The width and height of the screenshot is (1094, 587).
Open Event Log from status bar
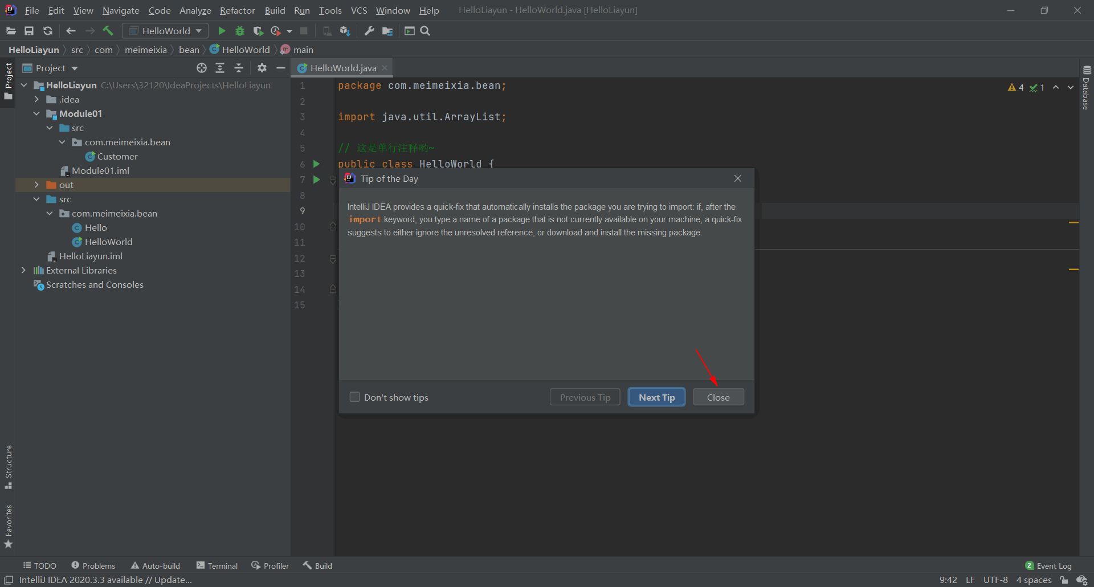[x=1048, y=565]
